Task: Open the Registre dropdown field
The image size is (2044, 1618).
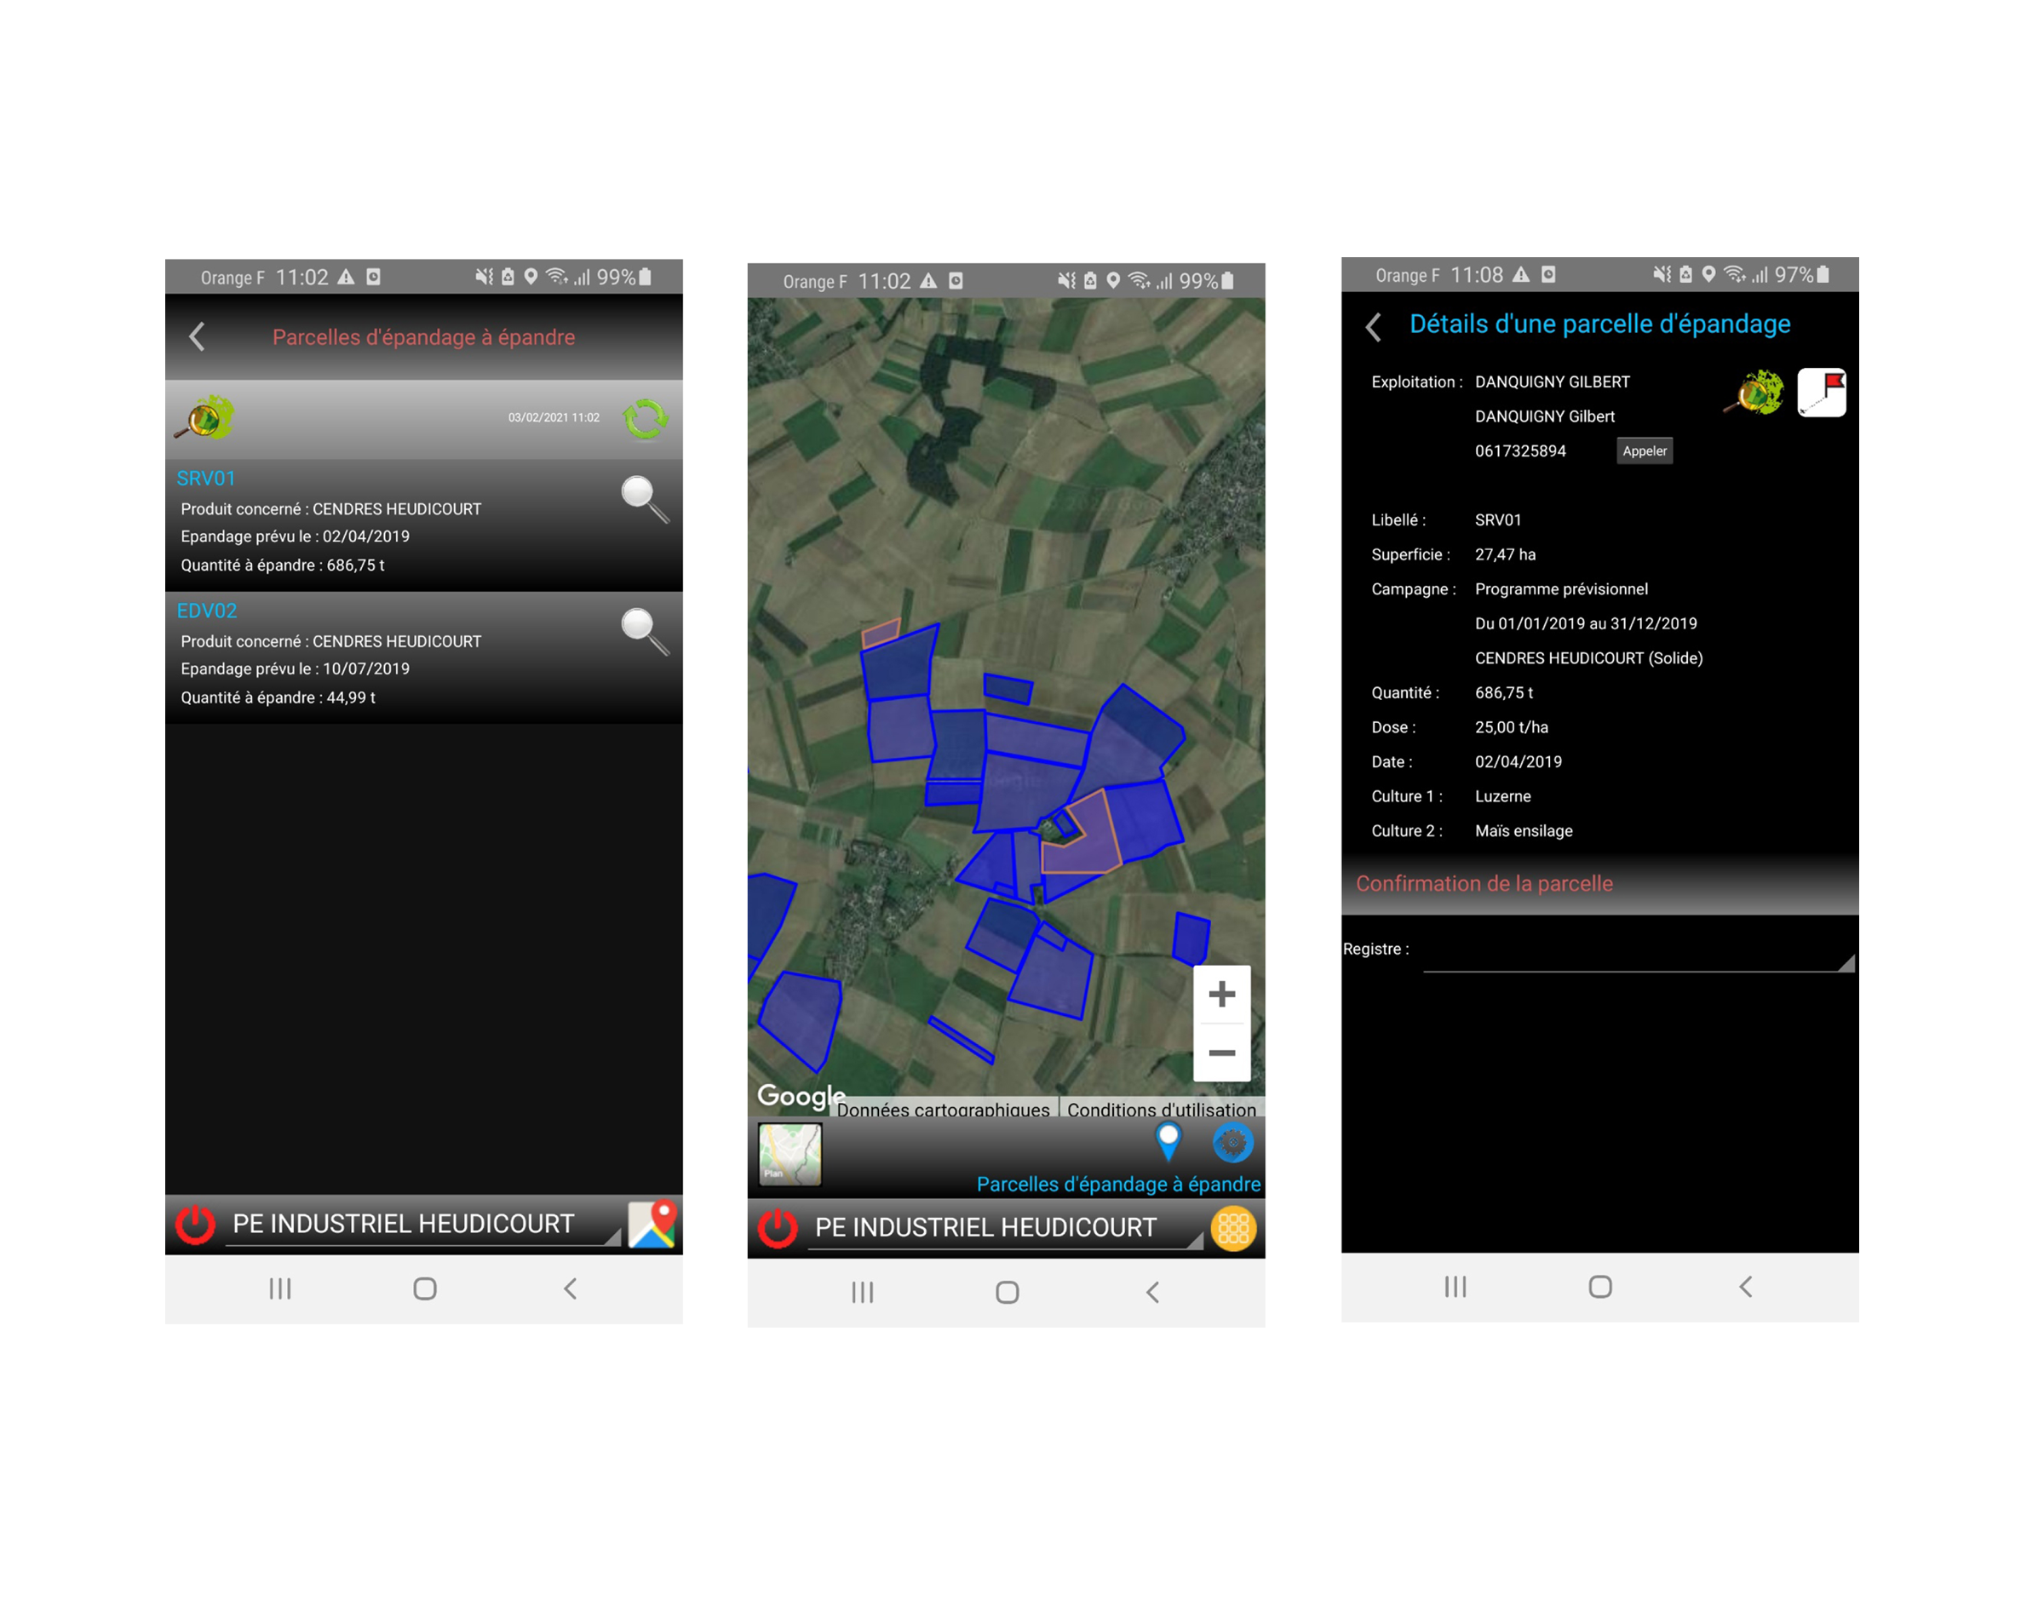Action: click(1637, 955)
